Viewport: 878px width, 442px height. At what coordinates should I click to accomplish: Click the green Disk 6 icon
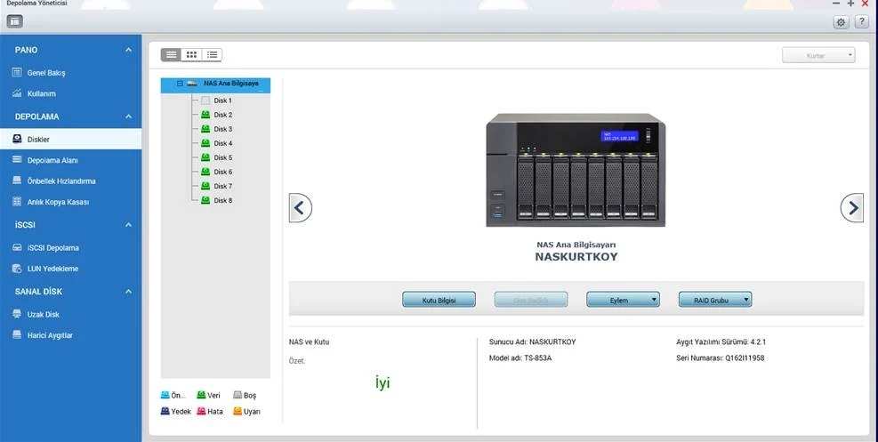(205, 172)
